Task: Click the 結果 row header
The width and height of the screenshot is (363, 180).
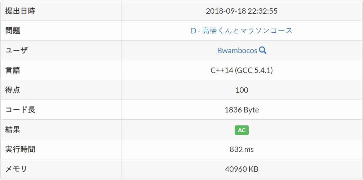Action: 13,130
